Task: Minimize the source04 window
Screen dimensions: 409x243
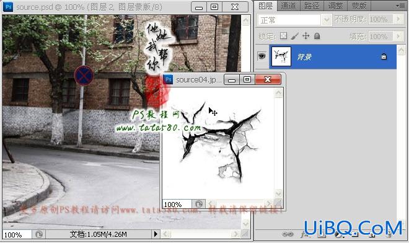Action: (x=232, y=79)
